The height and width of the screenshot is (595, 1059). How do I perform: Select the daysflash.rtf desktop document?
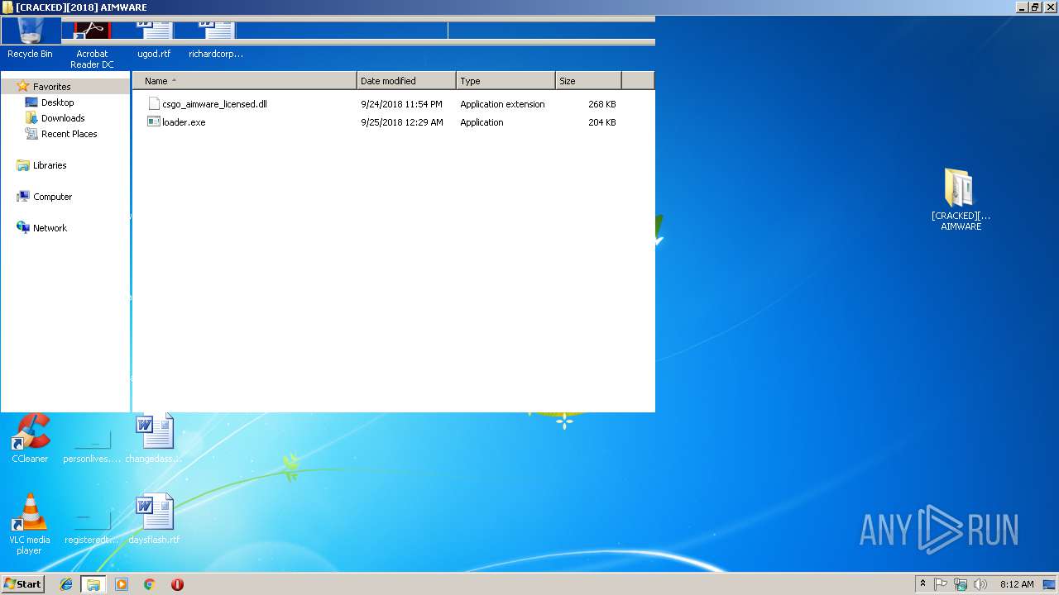tap(154, 519)
